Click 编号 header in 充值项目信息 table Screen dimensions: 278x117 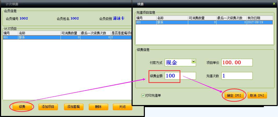(x=146, y=18)
